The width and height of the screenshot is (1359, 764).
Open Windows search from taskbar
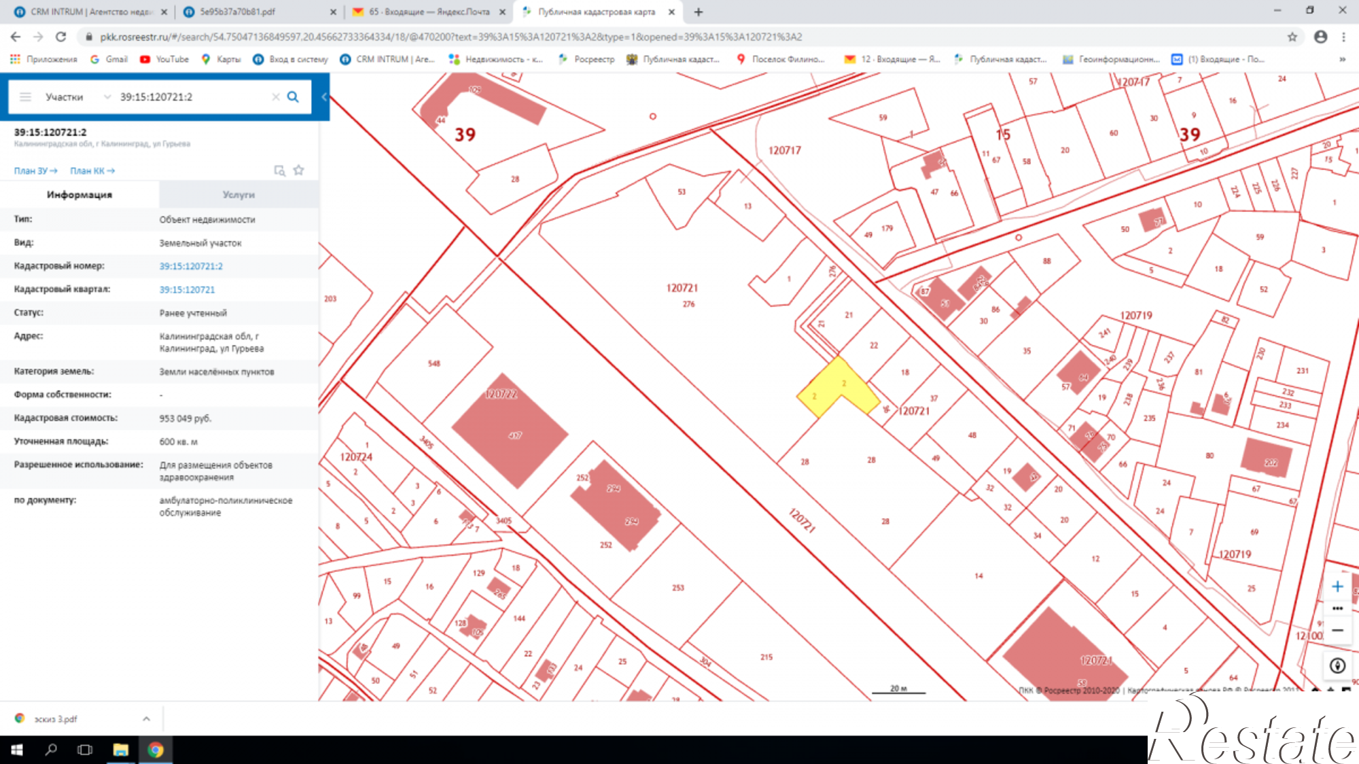point(51,750)
